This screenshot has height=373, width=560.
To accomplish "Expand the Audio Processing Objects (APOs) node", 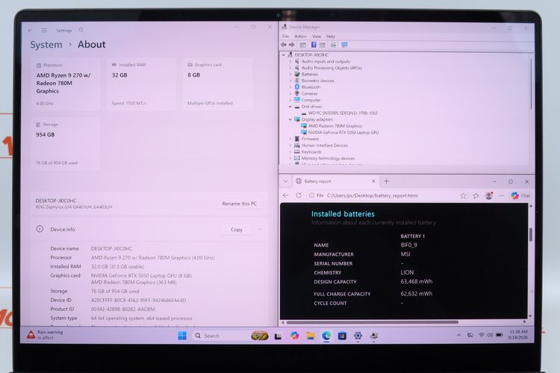I will (x=290, y=68).
